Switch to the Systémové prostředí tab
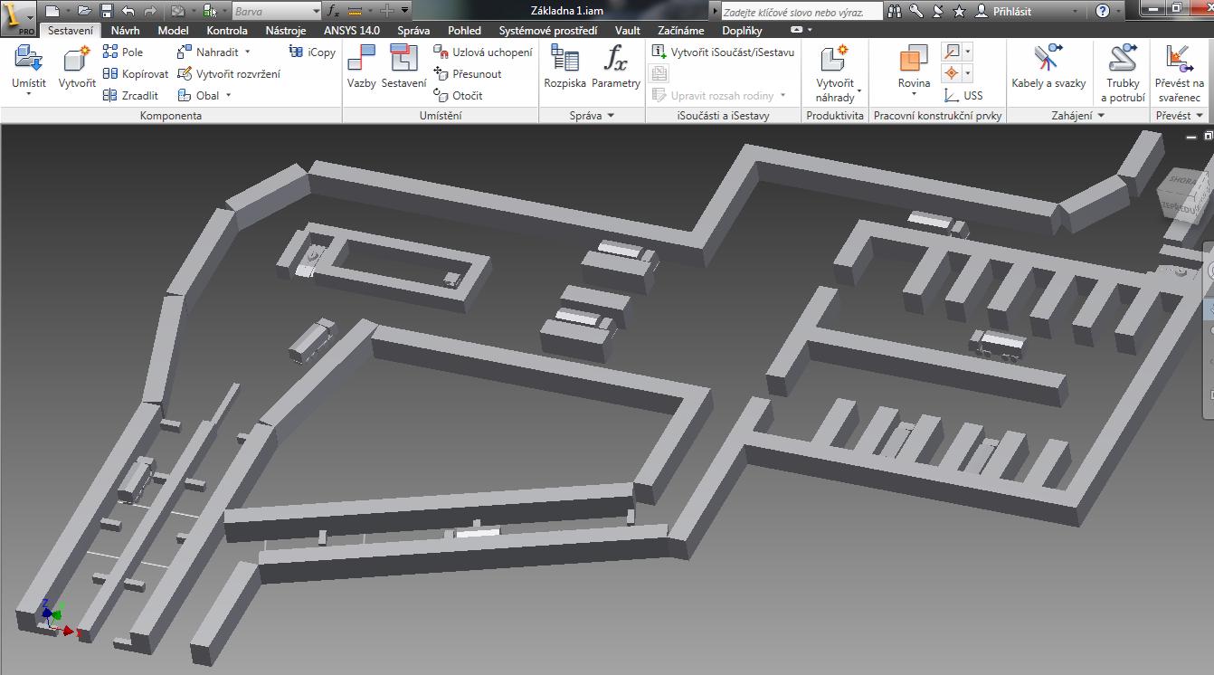 coord(548,31)
